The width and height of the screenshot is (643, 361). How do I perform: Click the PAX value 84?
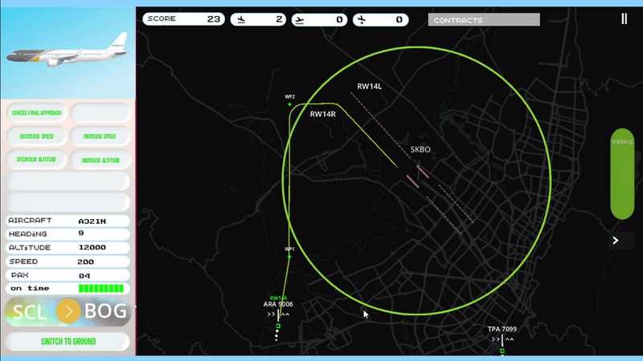pyautogui.click(x=84, y=275)
